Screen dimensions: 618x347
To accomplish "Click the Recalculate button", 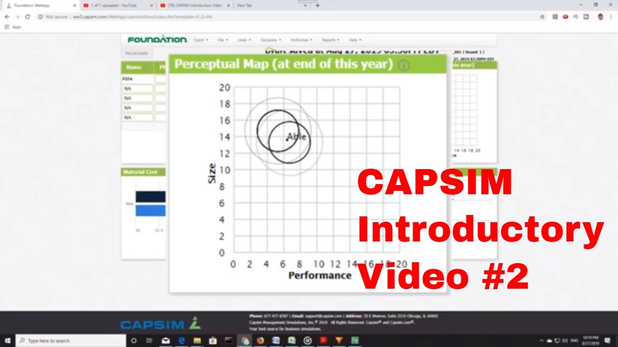I will (137, 53).
